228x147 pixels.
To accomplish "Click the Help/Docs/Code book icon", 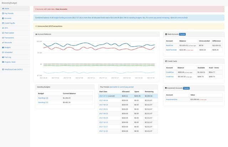I will (x=3, y=69).
